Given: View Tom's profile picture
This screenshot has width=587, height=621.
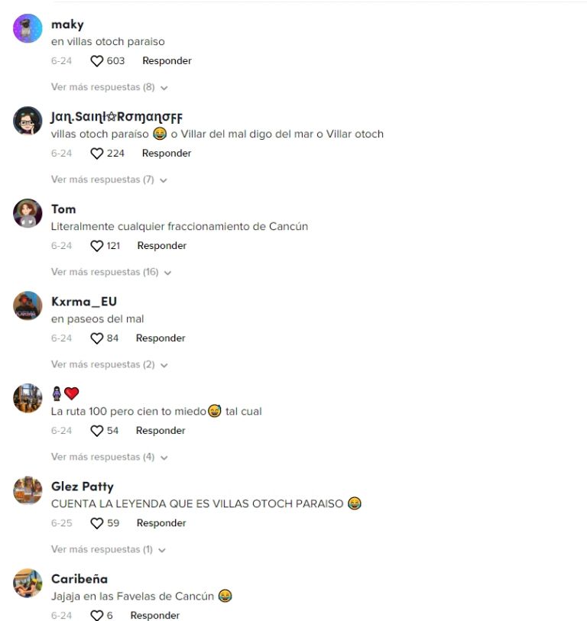Looking at the screenshot, I should (28, 213).
